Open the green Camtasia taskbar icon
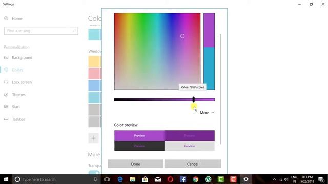 [221, 179]
